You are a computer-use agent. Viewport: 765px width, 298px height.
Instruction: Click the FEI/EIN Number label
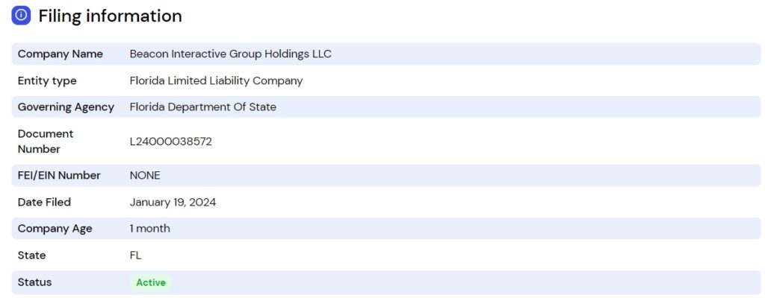click(x=59, y=176)
